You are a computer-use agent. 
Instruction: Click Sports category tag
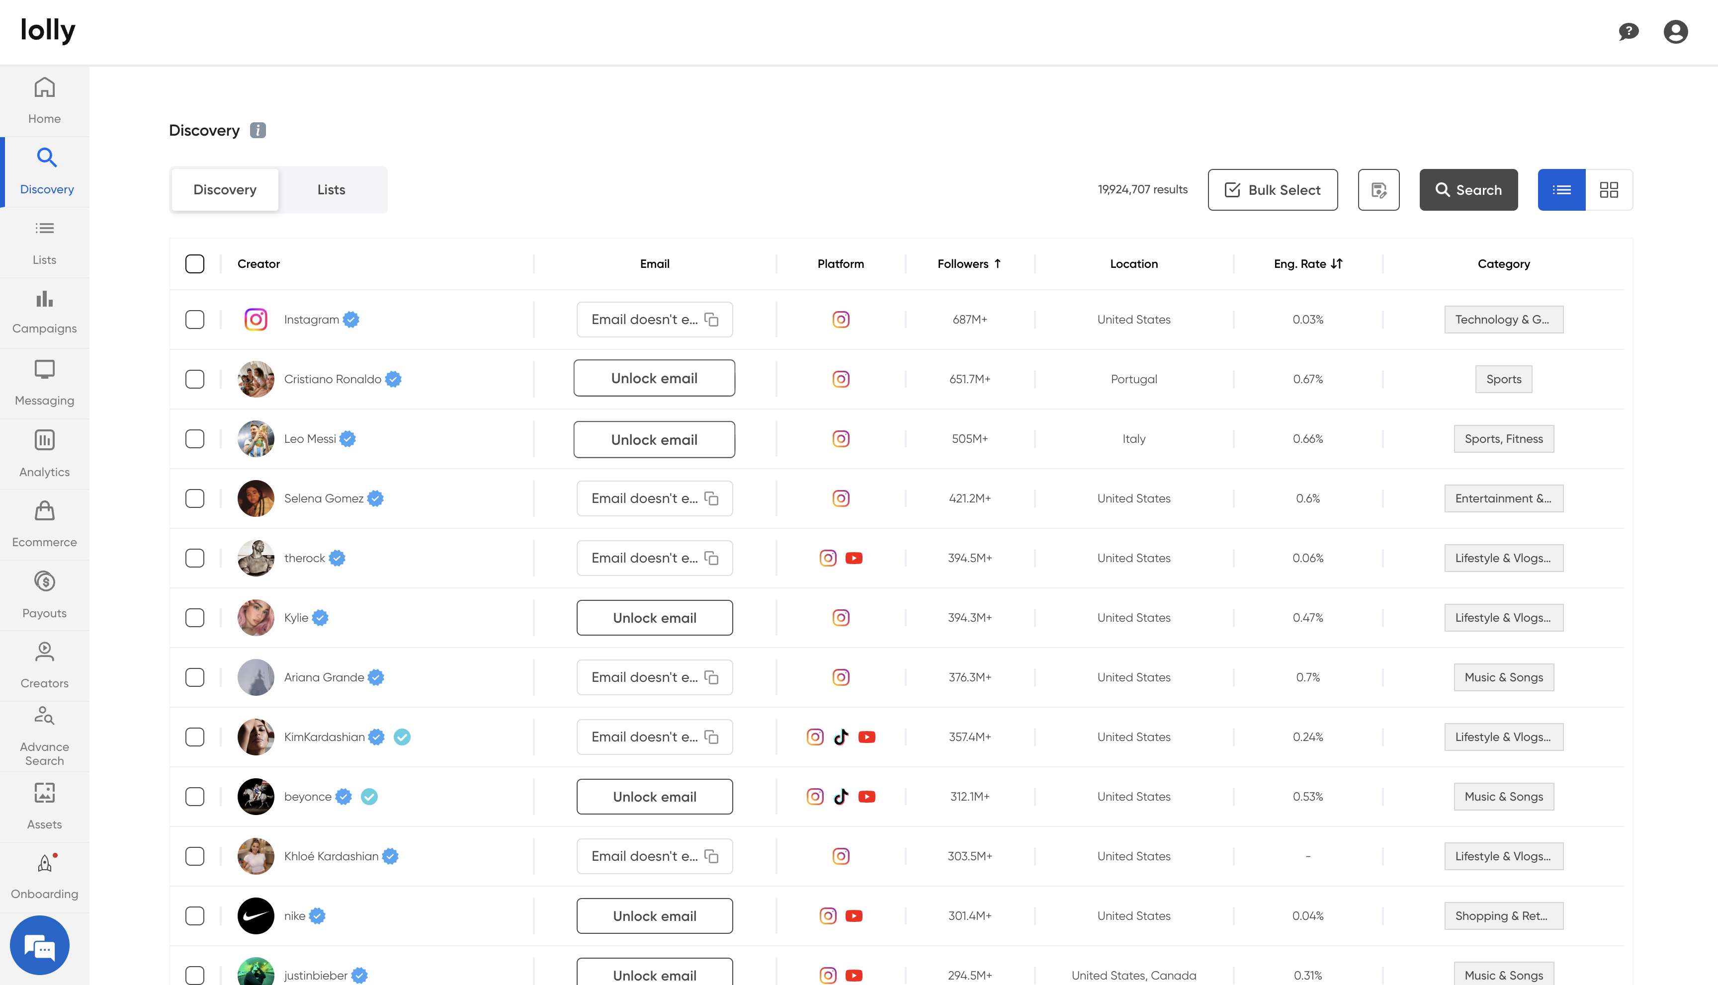pos(1504,379)
